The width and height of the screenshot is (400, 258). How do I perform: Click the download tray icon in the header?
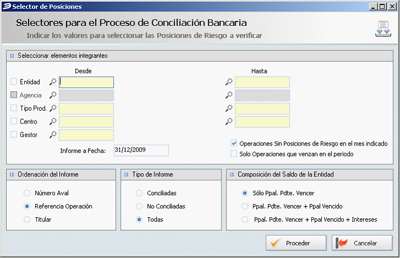(383, 29)
